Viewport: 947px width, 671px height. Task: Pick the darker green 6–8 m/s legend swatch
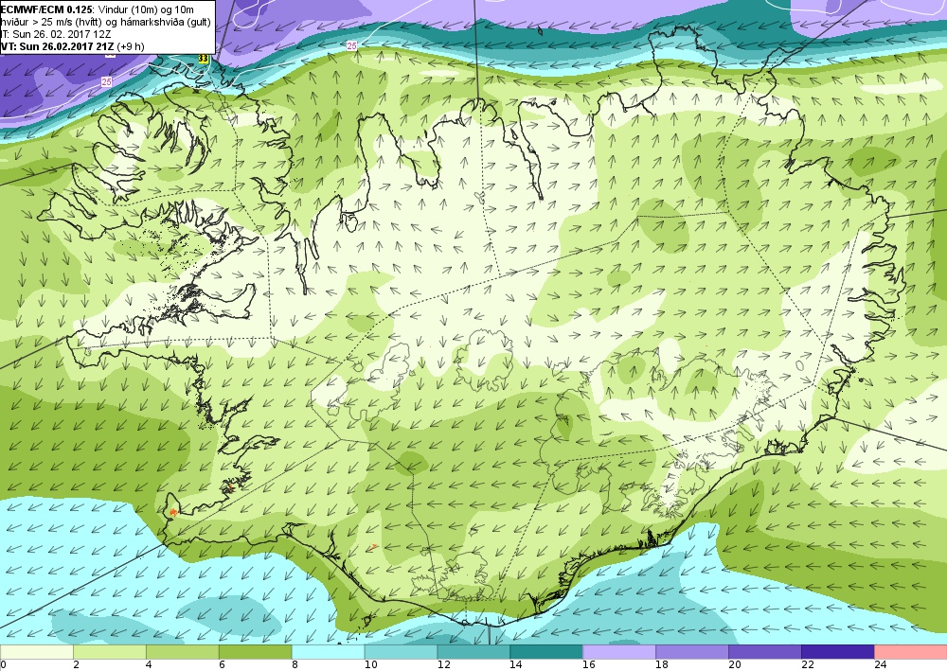(x=256, y=652)
